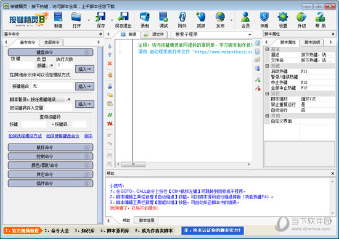Open 4、脚本源码库 bottom link
The width and height of the screenshot is (339, 239).
(x=115, y=230)
